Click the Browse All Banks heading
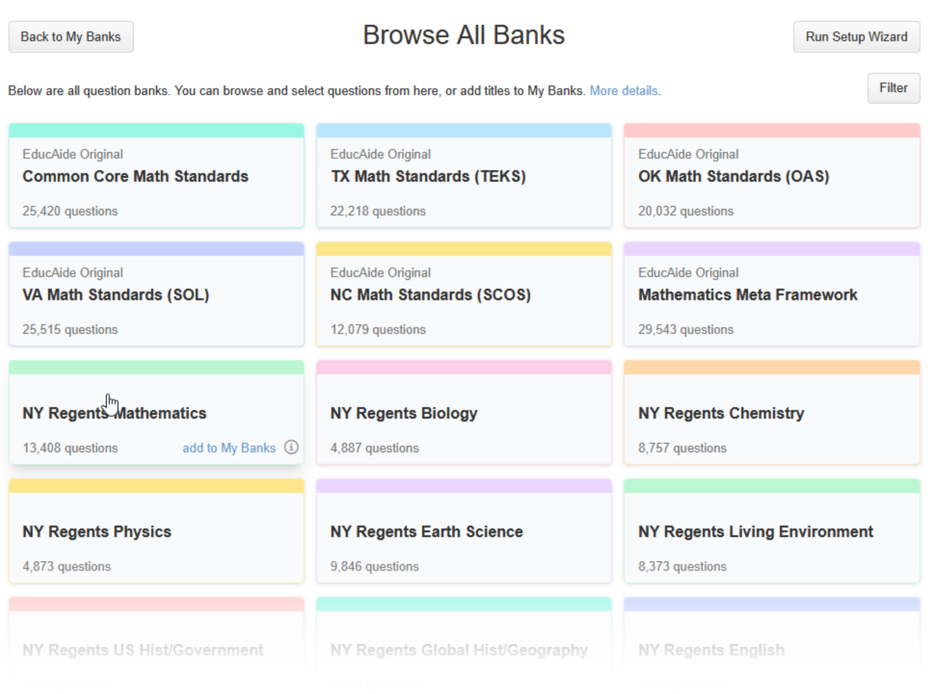Viewport: 928px width, 694px height. point(464,35)
